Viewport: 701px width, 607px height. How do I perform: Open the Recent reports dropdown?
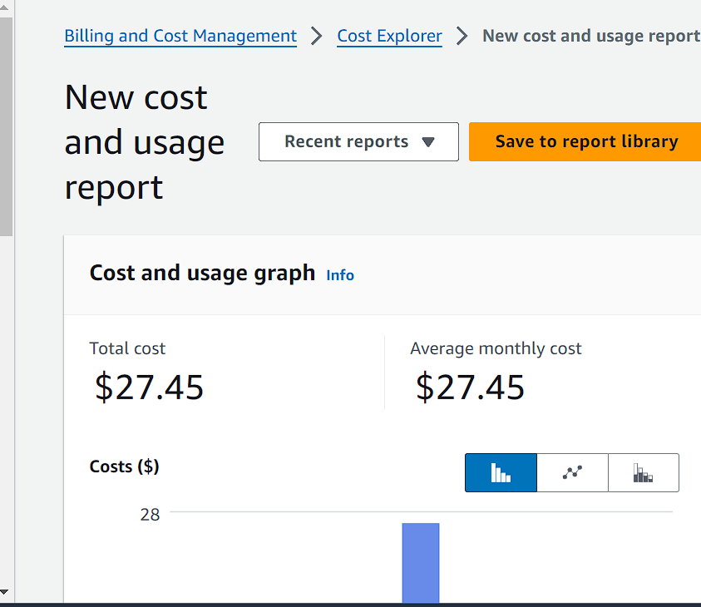[x=358, y=141]
